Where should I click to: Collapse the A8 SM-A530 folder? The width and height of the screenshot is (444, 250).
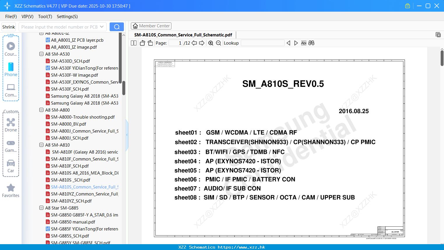click(41, 54)
